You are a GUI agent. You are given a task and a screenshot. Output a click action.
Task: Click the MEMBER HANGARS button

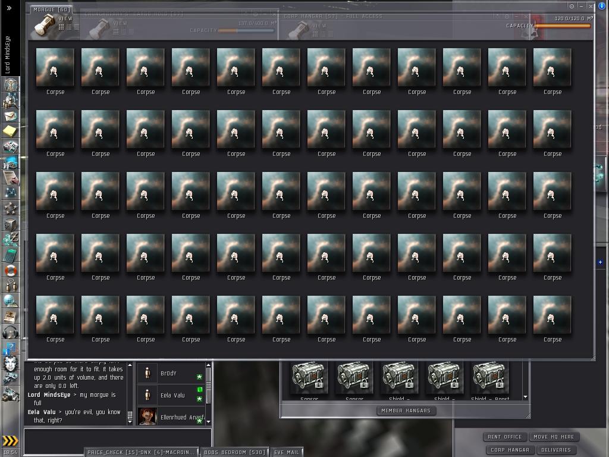point(406,411)
